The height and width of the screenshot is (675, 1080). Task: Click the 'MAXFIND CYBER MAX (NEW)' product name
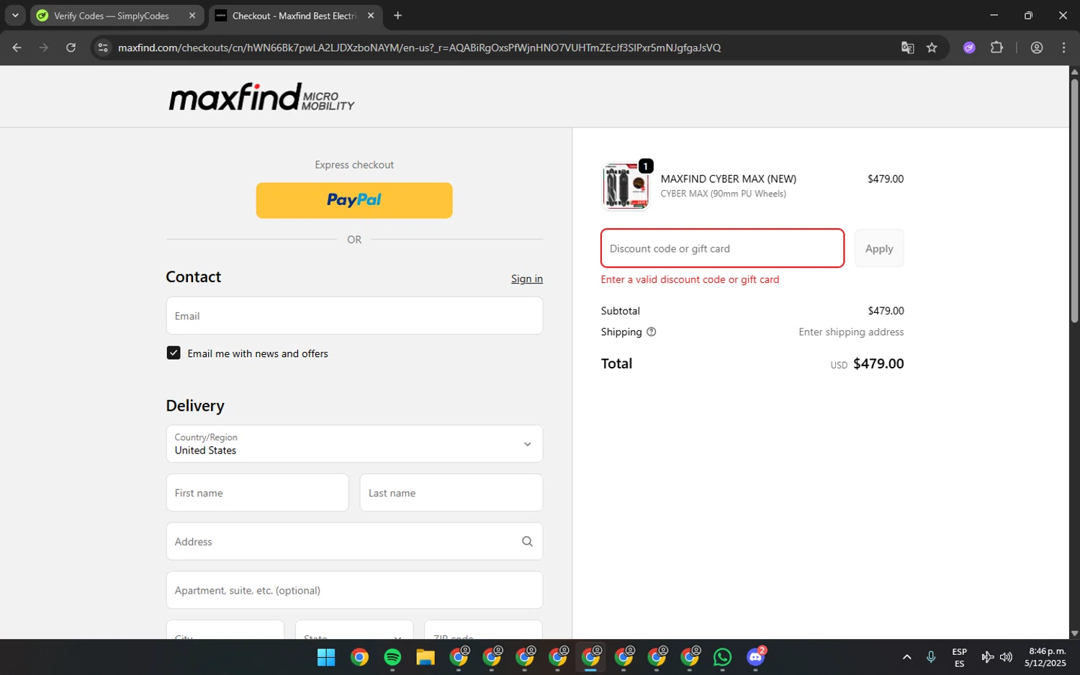point(728,178)
